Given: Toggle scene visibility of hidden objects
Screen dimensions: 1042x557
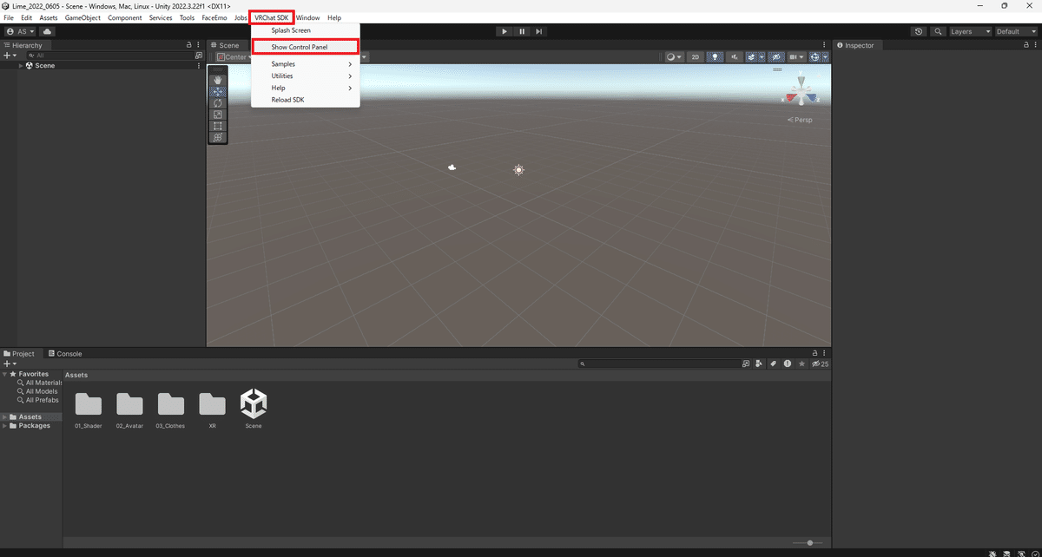Looking at the screenshot, I should tap(776, 57).
